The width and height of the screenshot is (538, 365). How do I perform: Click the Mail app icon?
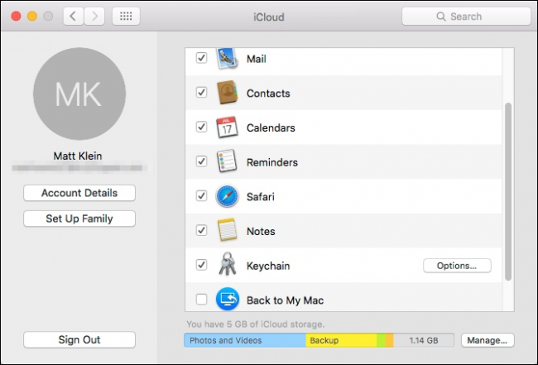(x=227, y=59)
